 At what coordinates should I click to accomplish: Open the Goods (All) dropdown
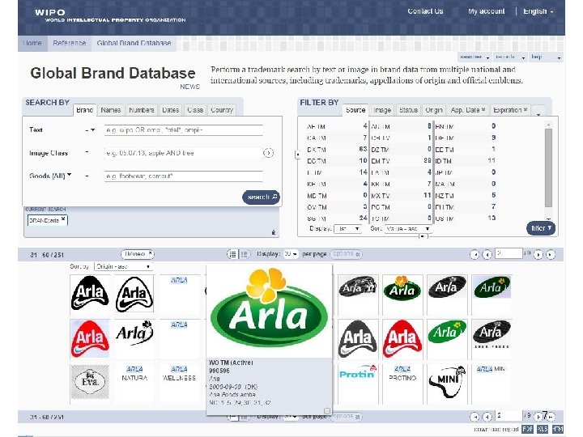50,176
